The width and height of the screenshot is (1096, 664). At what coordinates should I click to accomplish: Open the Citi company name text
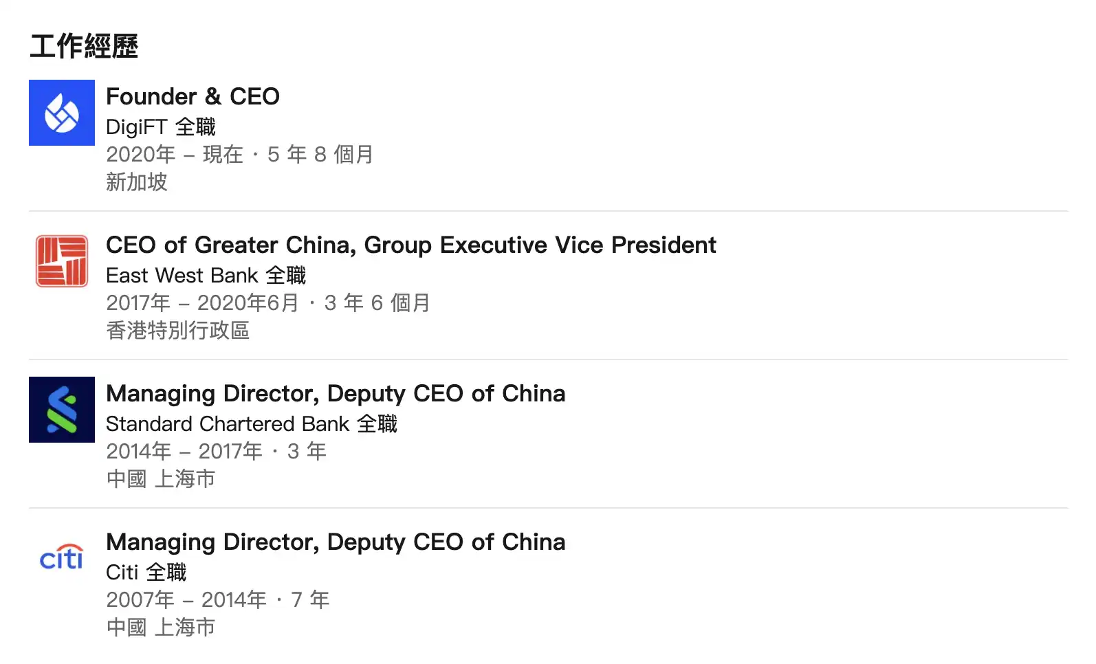pyautogui.click(x=122, y=573)
